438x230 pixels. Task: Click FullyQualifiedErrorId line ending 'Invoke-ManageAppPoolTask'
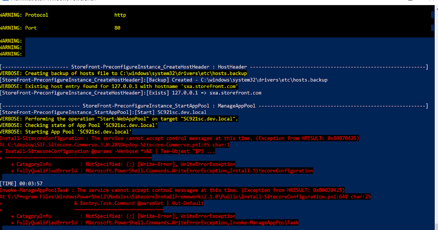pos(155,223)
